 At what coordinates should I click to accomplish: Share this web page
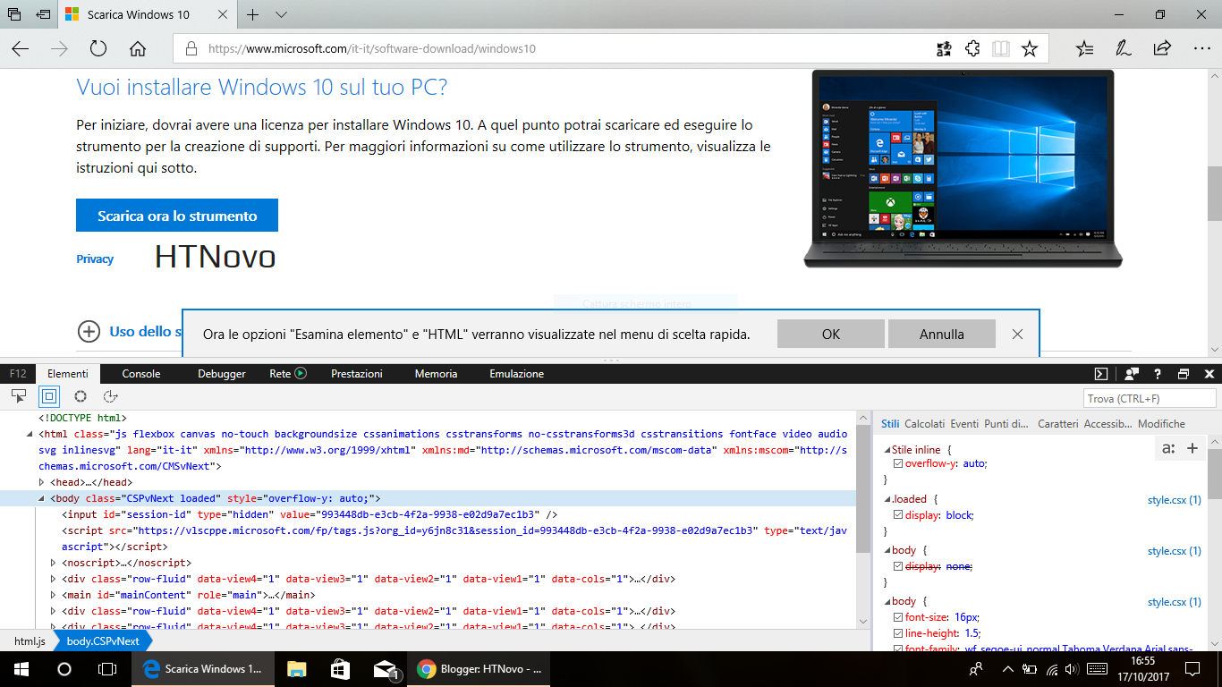pos(1162,48)
